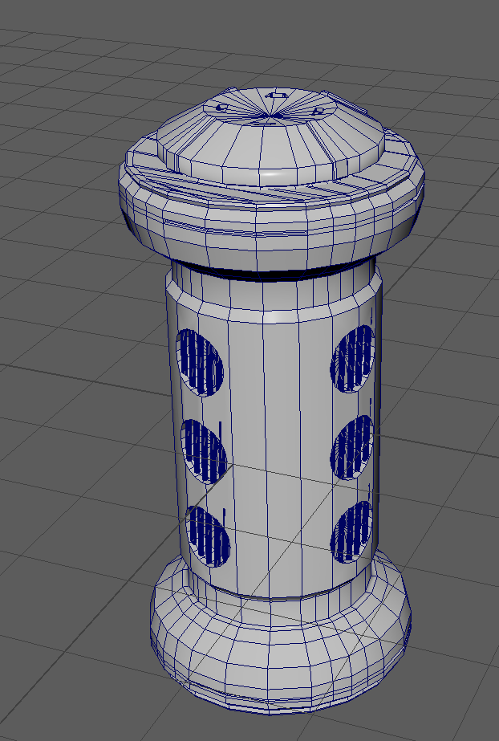Select the top oval vent on the right side

pyautogui.click(x=353, y=358)
